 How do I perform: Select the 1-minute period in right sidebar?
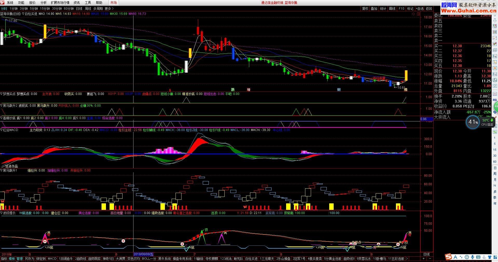coord(495,138)
